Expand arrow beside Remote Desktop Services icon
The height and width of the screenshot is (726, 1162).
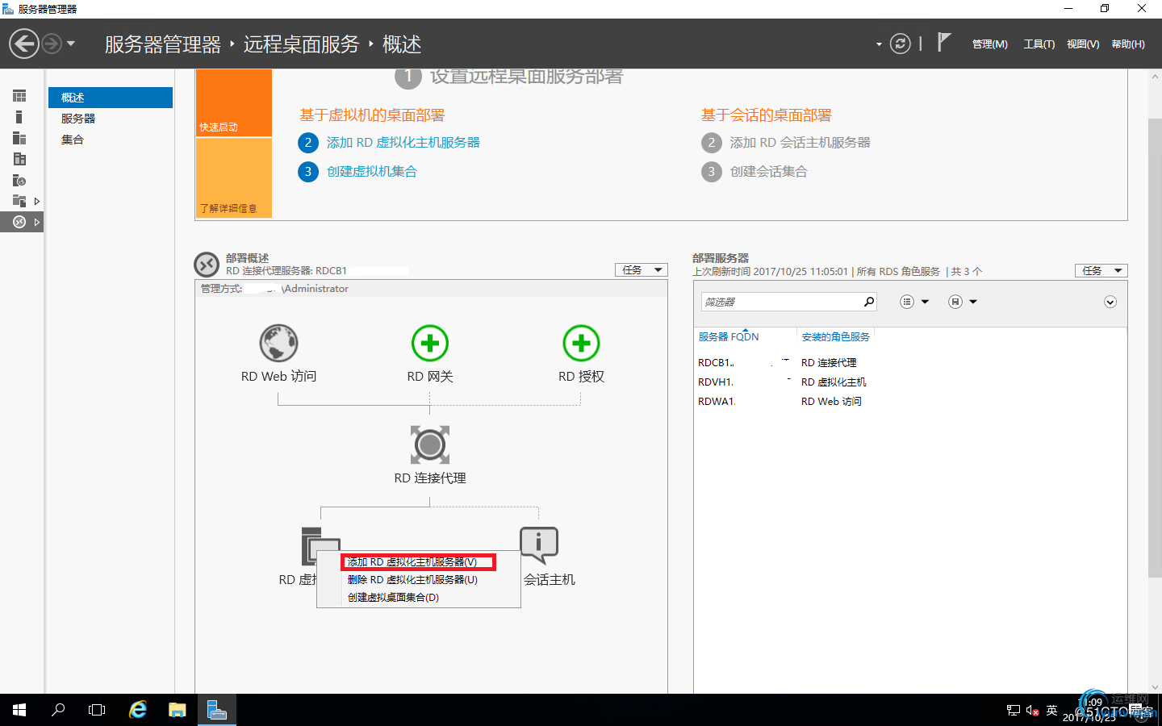(x=37, y=222)
